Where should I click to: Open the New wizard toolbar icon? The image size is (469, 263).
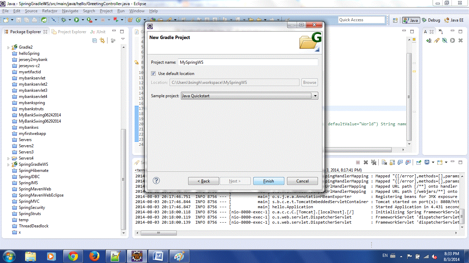(5, 20)
